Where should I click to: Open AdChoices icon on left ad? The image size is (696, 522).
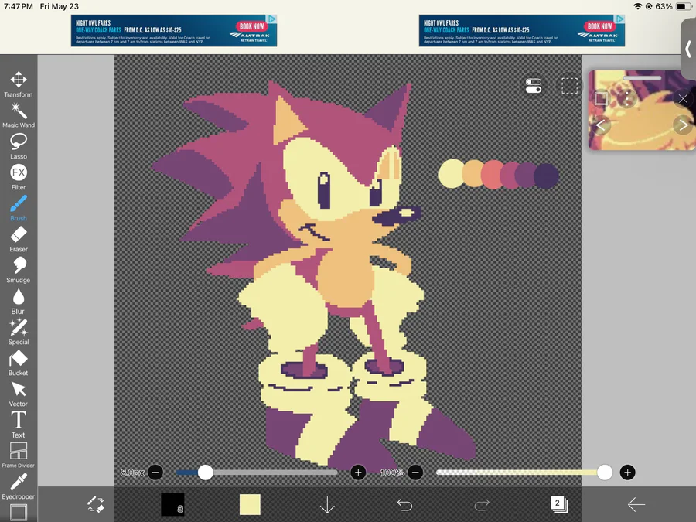(272, 19)
